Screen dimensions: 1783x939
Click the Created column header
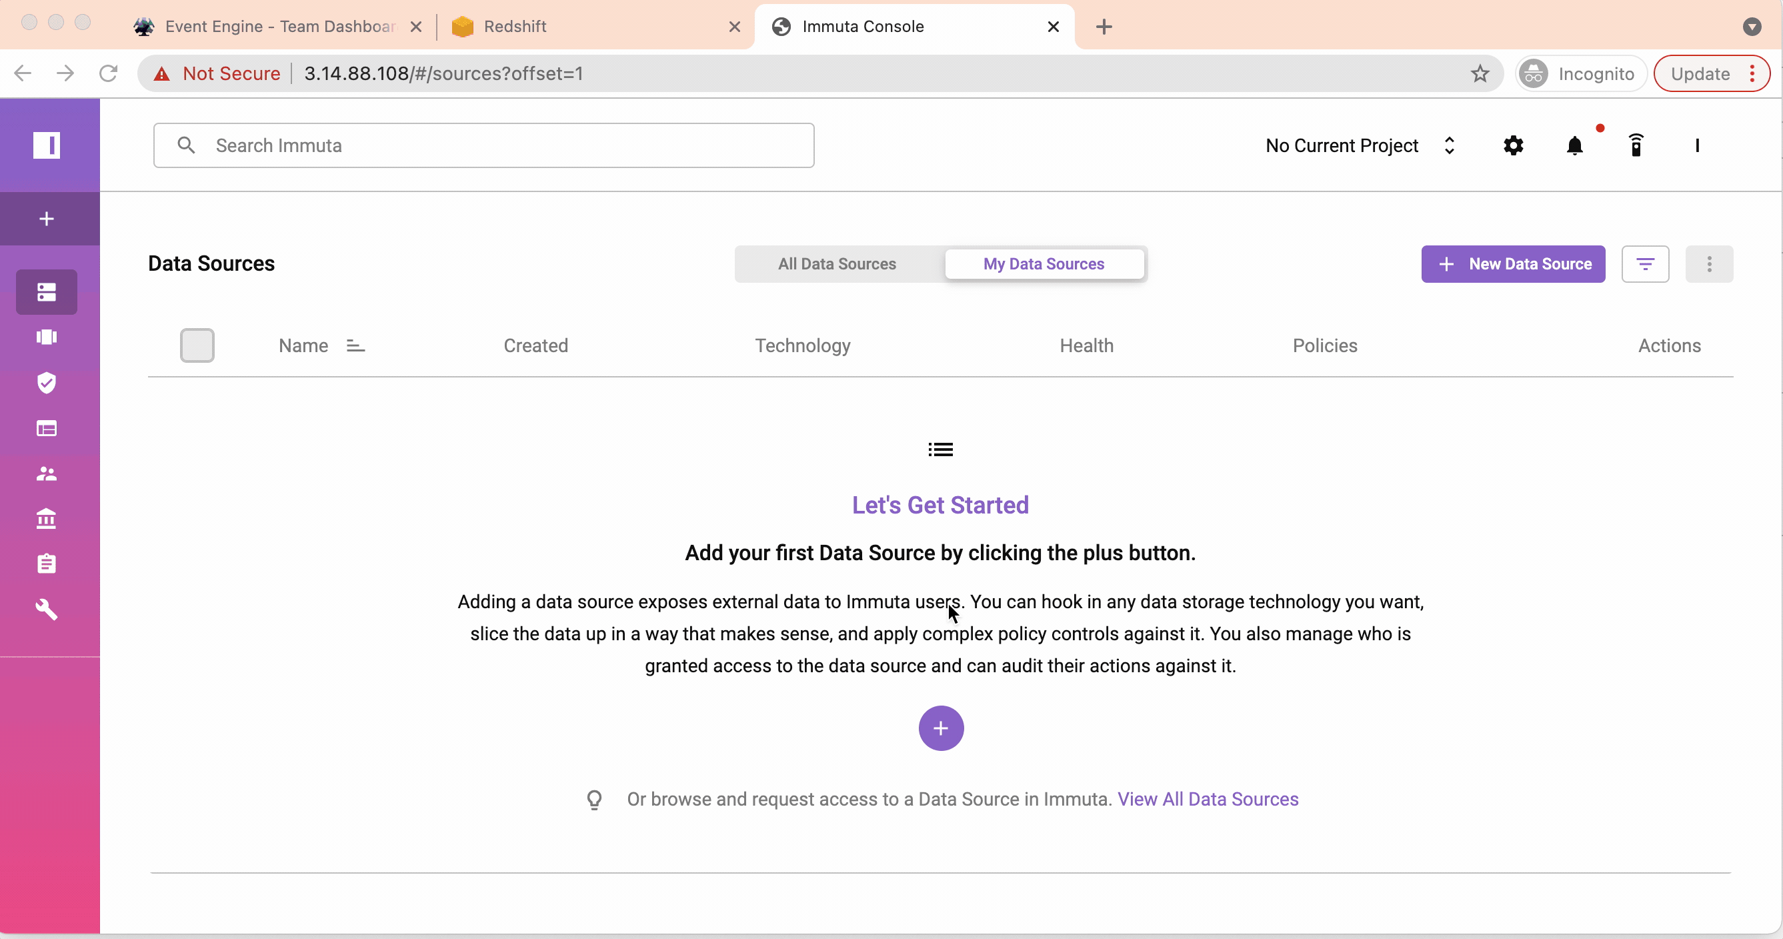click(x=535, y=345)
